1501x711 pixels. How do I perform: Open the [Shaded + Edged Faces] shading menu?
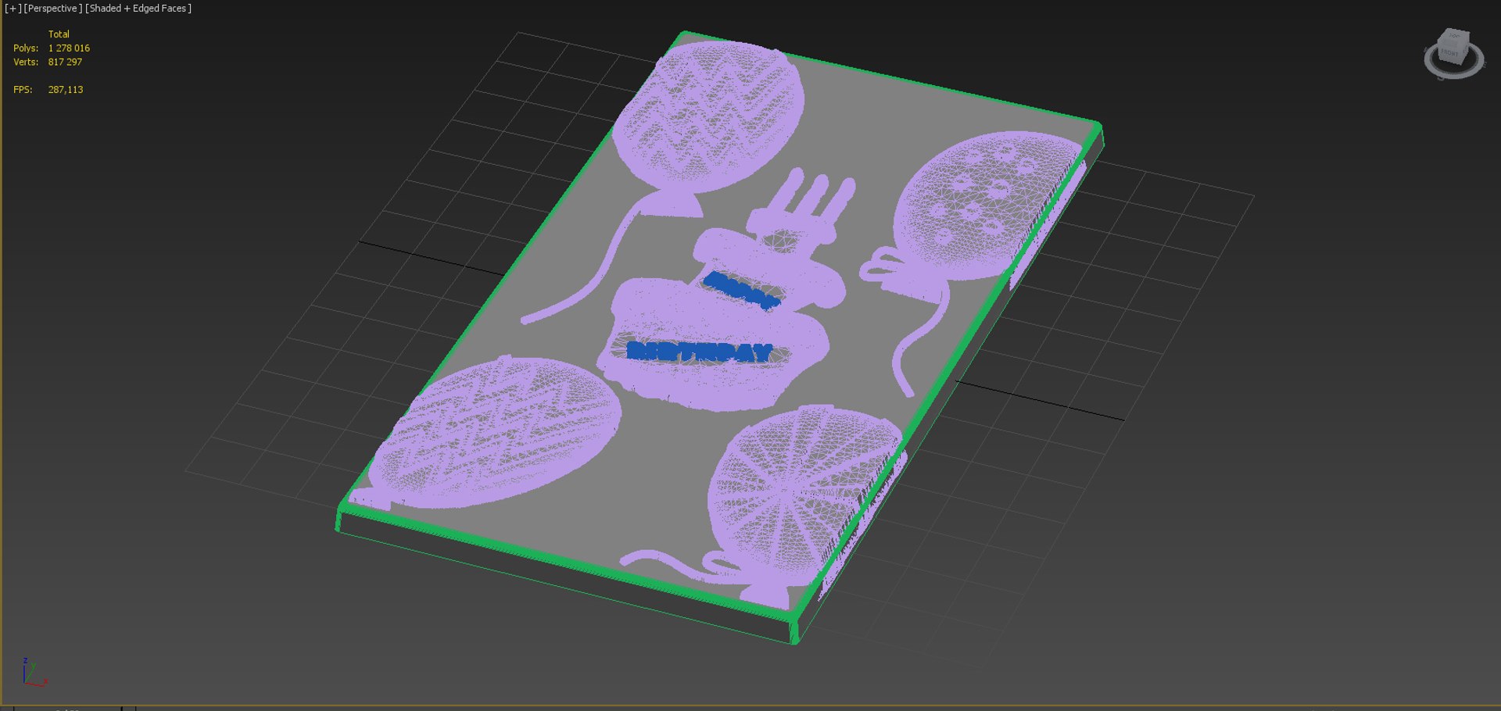click(x=138, y=9)
